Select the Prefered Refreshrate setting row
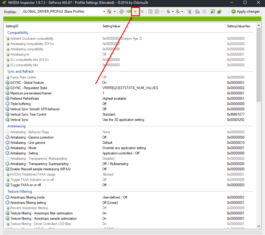 pos(128,99)
